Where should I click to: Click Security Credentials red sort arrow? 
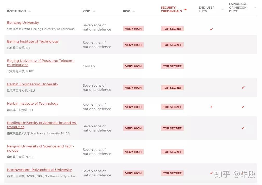[186, 9]
